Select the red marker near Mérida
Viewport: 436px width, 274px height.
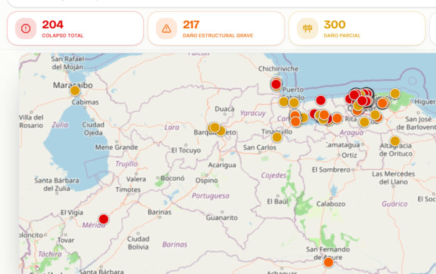coord(104,219)
